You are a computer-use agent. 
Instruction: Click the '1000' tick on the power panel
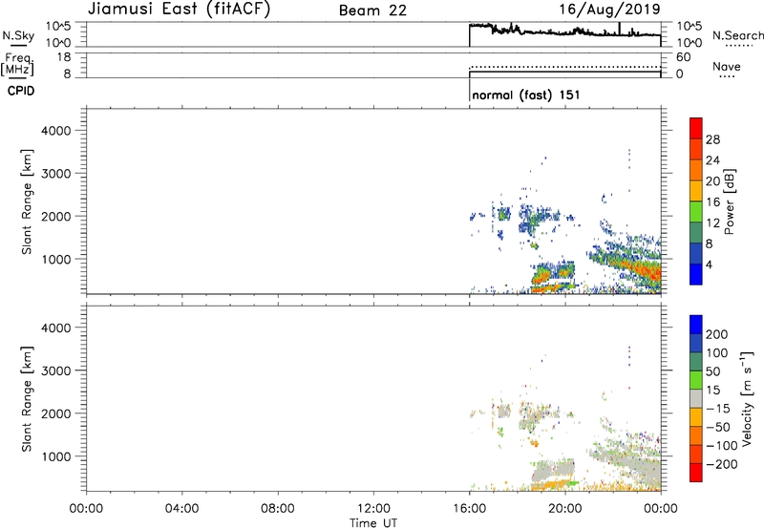click(56, 259)
